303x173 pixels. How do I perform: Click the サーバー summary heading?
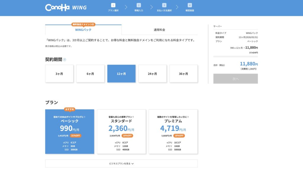[x=217, y=26]
